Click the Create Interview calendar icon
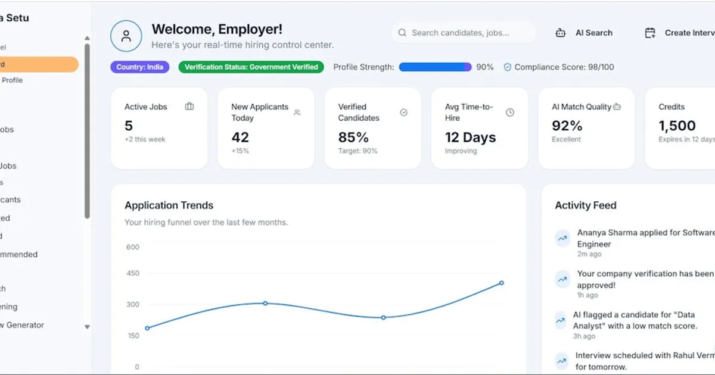Image resolution: width=715 pixels, height=375 pixels. click(x=650, y=33)
